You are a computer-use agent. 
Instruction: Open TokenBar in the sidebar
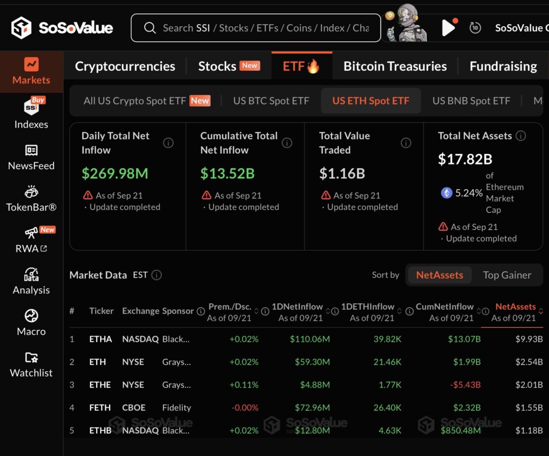[x=32, y=199]
